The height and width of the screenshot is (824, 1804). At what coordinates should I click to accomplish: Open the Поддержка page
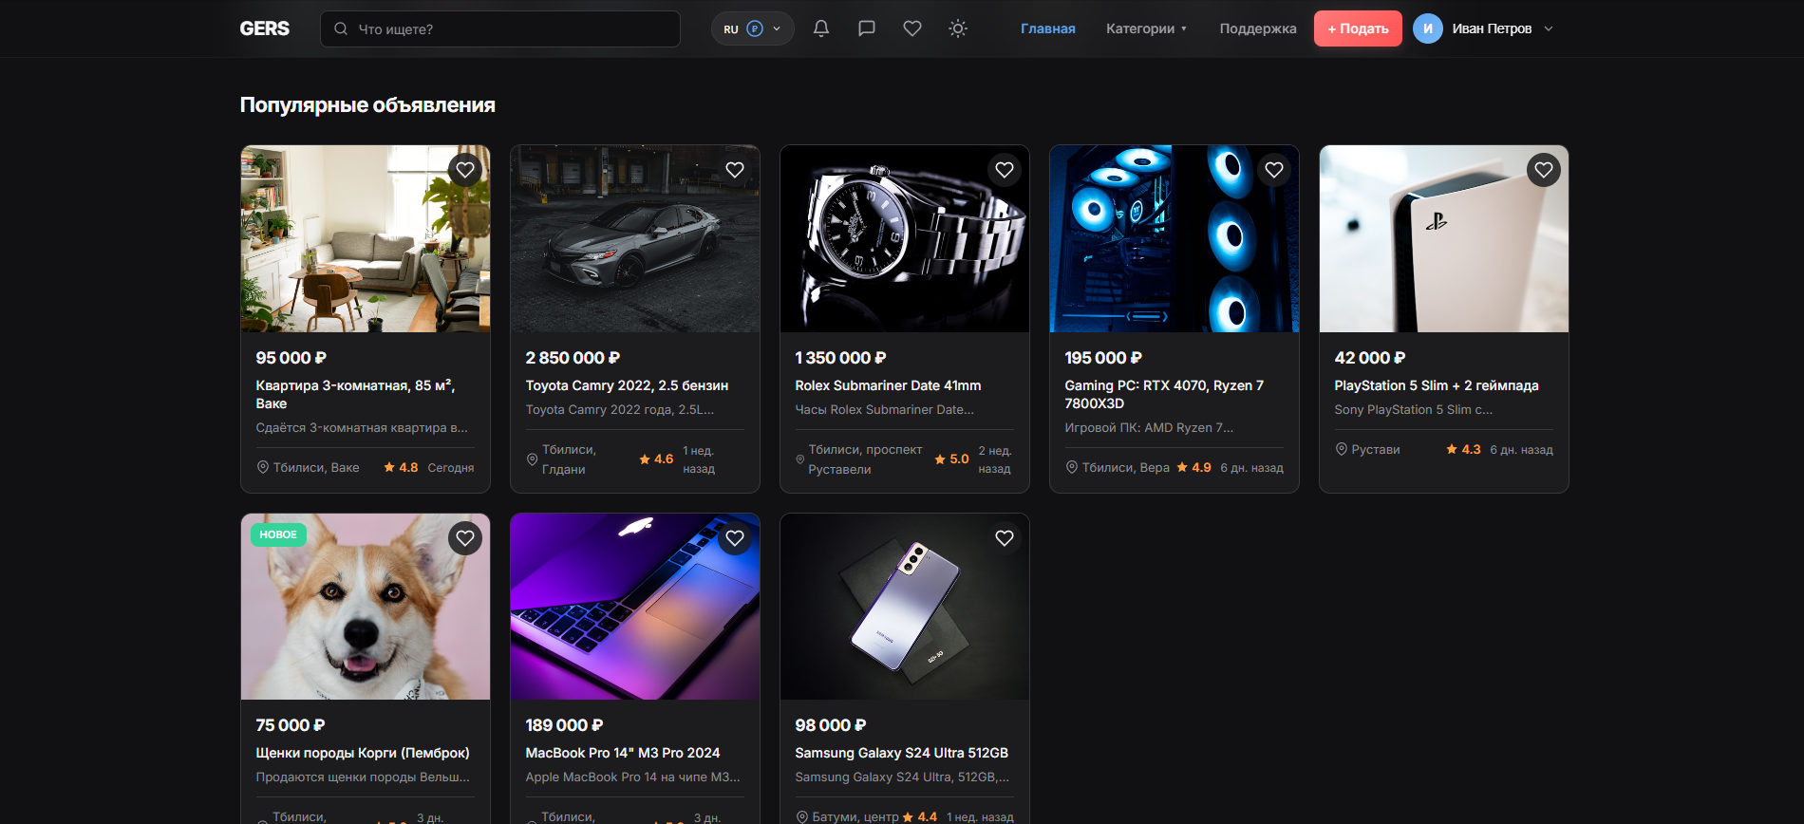pyautogui.click(x=1257, y=28)
